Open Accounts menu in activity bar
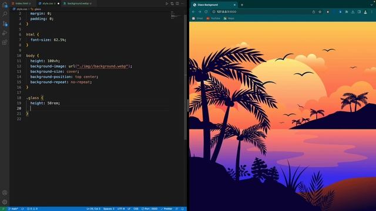 point(5,193)
